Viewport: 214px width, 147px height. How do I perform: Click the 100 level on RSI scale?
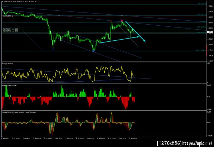click(209, 64)
